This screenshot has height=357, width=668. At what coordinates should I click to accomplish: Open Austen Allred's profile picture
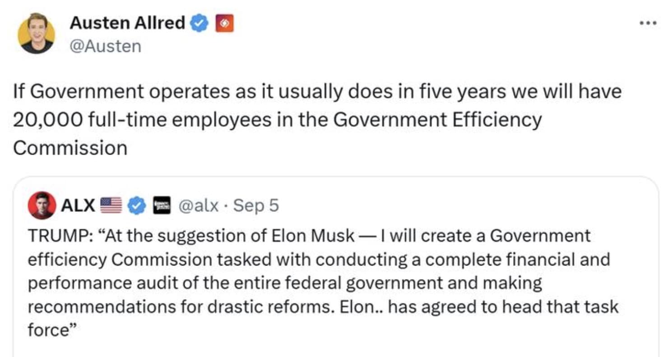(x=37, y=33)
